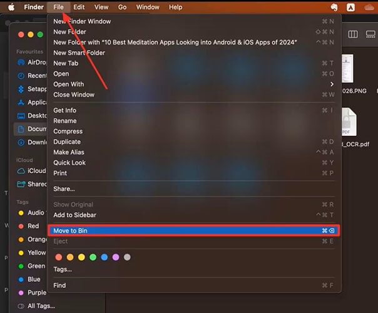Open Setapp in the sidebar
378x313 pixels.
31,89
